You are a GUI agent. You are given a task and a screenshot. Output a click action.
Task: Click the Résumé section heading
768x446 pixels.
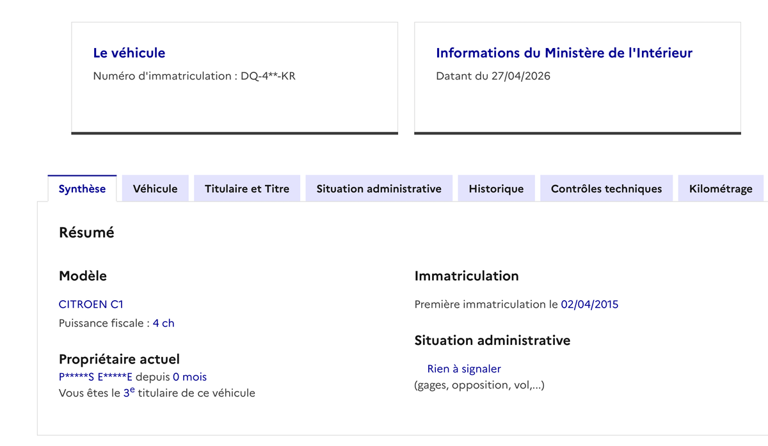pyautogui.click(x=86, y=233)
